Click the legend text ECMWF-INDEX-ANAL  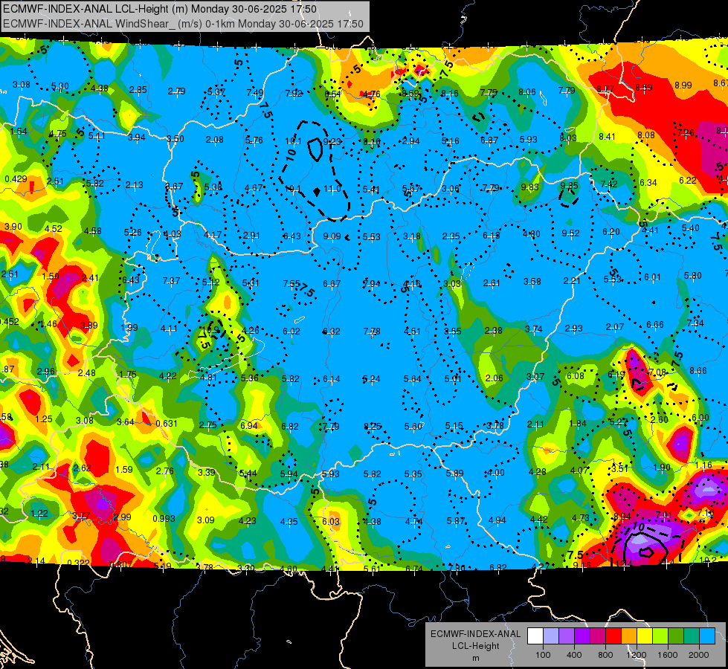click(x=476, y=634)
